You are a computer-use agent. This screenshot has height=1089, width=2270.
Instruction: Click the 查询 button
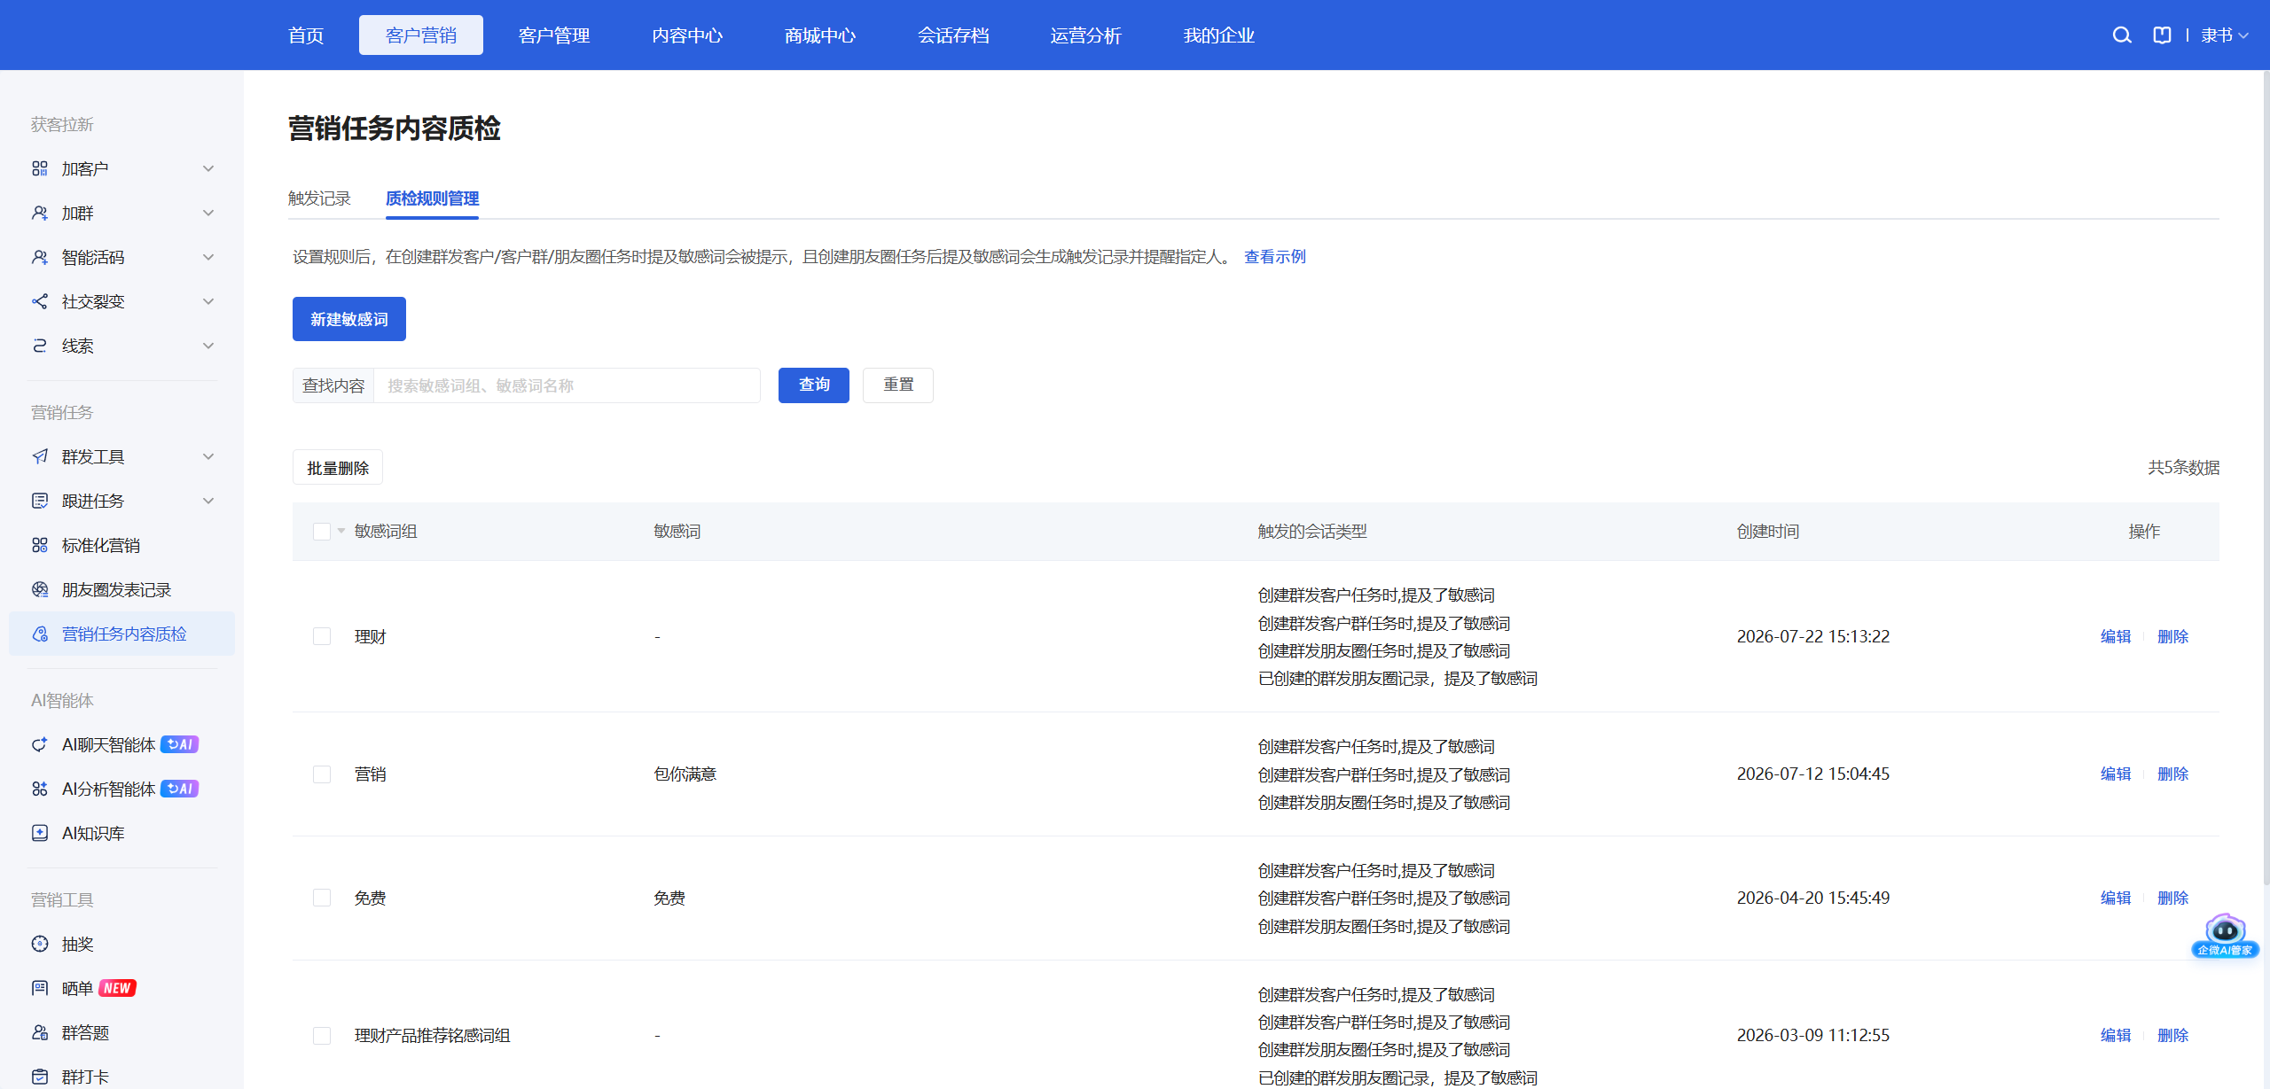click(x=814, y=385)
